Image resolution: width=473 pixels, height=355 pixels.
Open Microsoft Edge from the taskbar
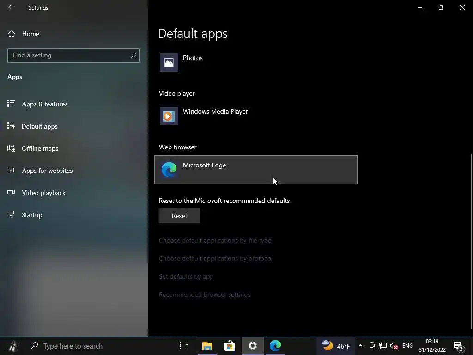tap(275, 346)
